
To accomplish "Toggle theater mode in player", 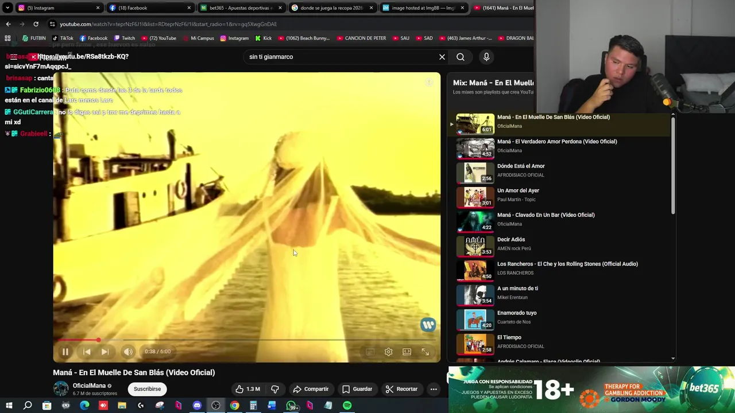I will pos(407,352).
